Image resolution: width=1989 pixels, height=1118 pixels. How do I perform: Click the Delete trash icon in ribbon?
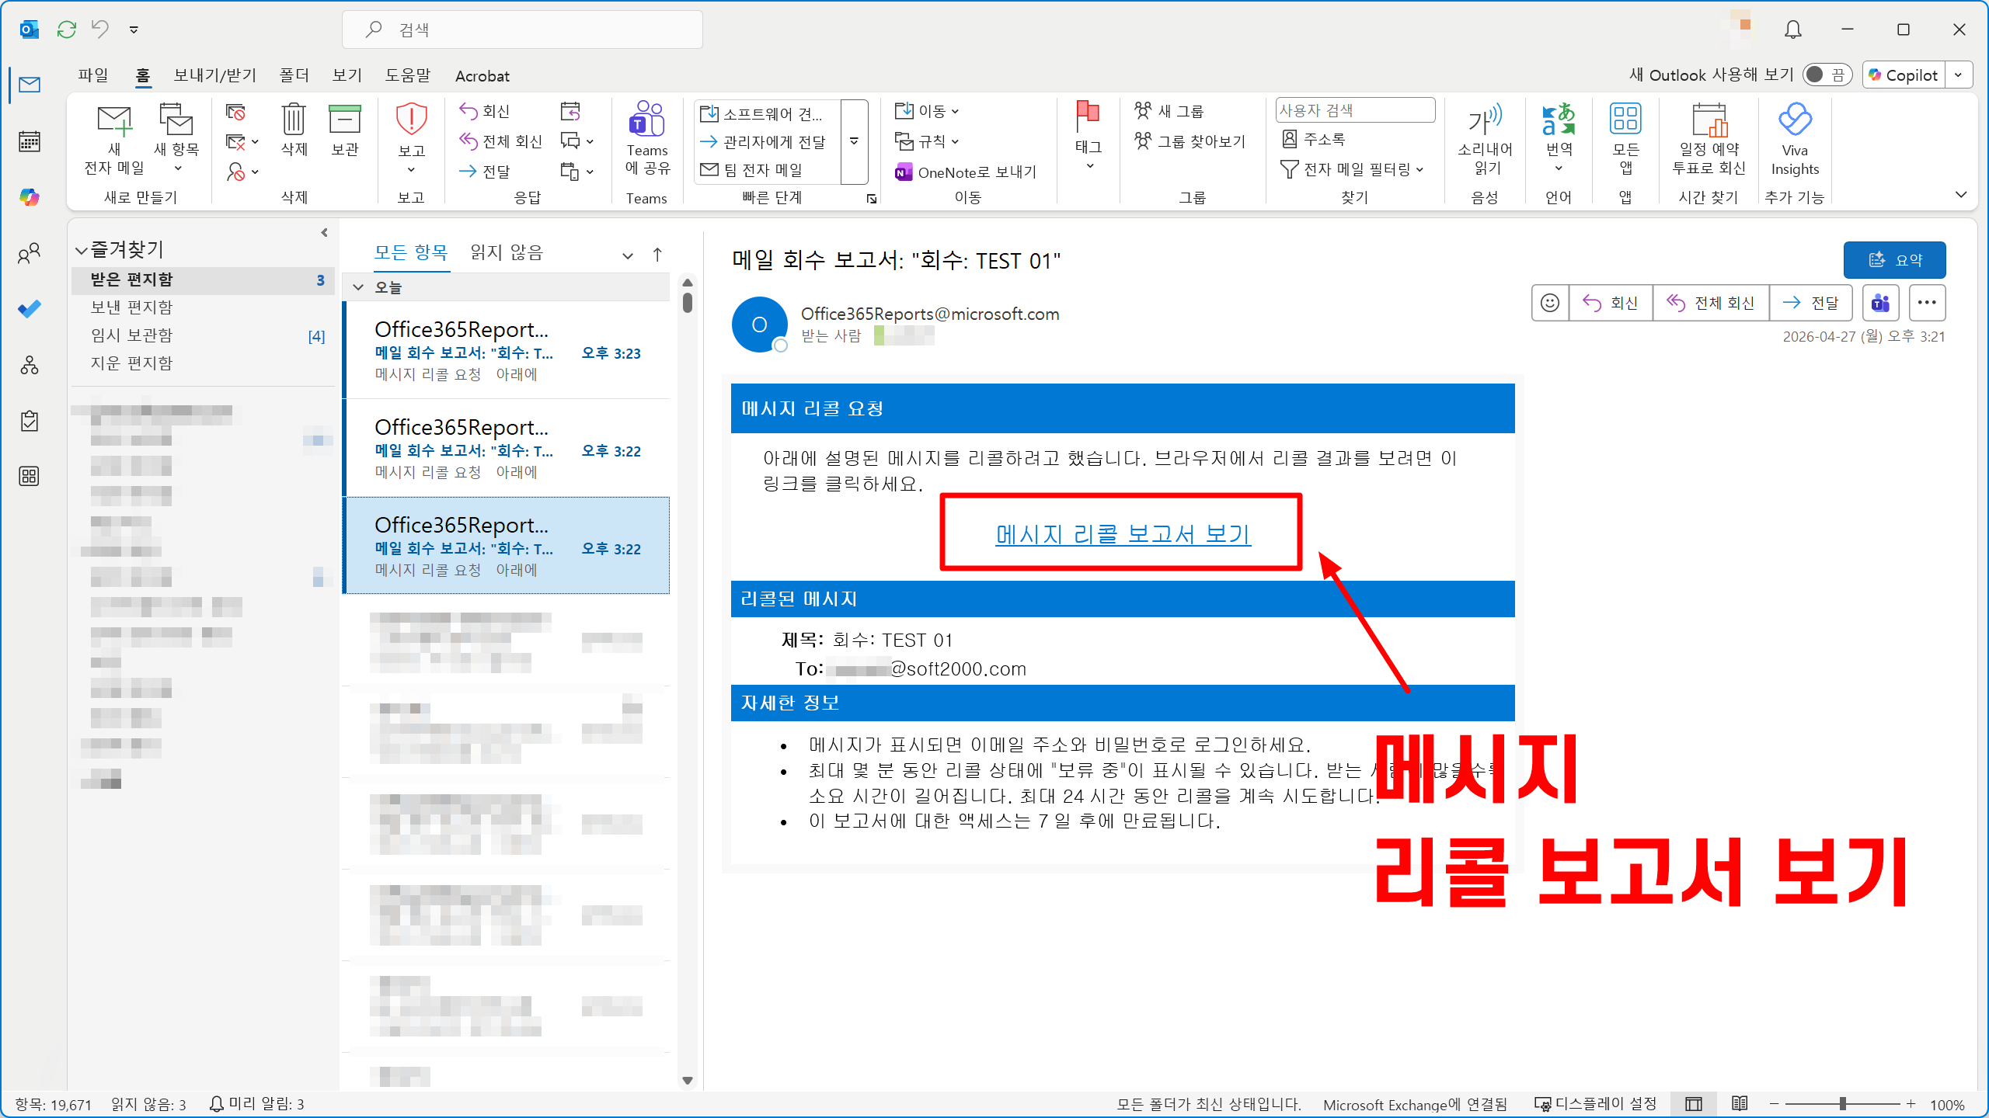(x=294, y=120)
